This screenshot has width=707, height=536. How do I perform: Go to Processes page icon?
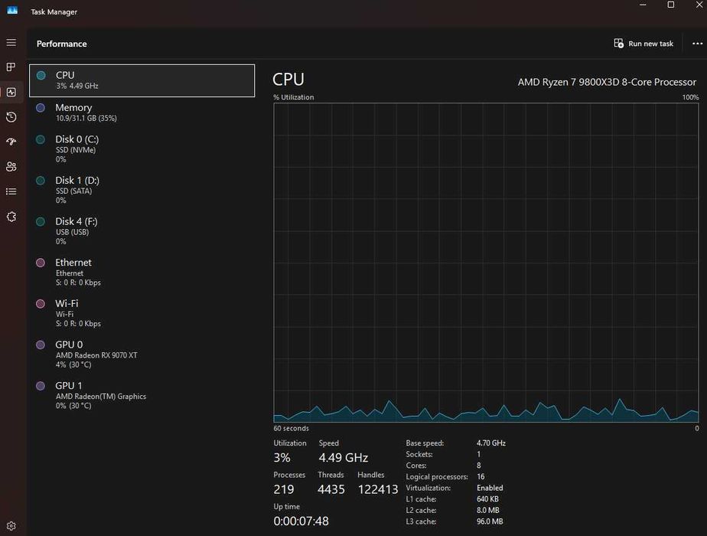point(11,67)
